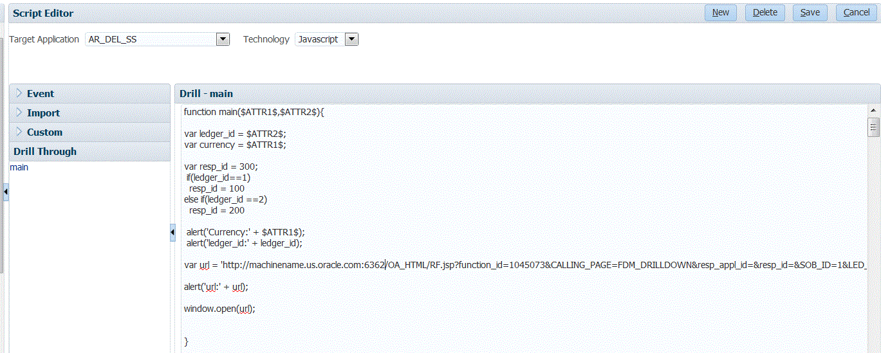The image size is (881, 353).
Task: Click the alert('Currency:' + $ATTR1$) line
Action: (245, 232)
